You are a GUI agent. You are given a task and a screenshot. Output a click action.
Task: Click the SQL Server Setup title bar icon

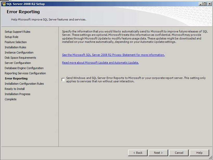tap(4, 4)
